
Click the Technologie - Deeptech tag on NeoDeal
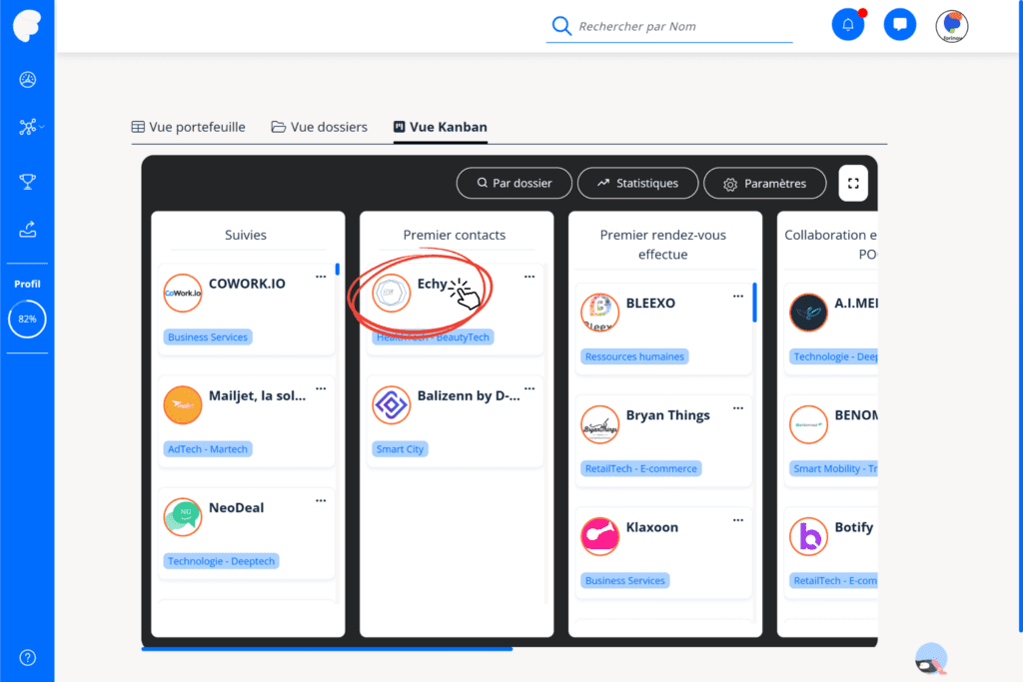coord(221,561)
